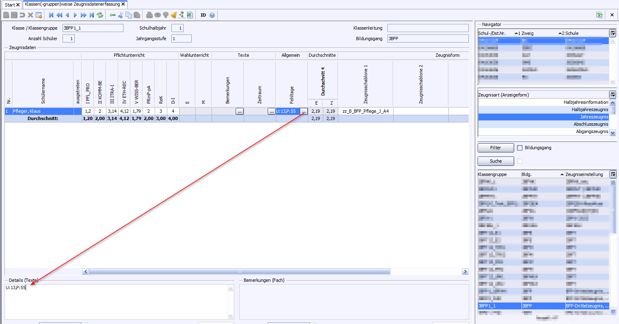Screen dimensions: 619x324
Task: Go to the next record arrow
Action: pyautogui.click(x=75, y=15)
